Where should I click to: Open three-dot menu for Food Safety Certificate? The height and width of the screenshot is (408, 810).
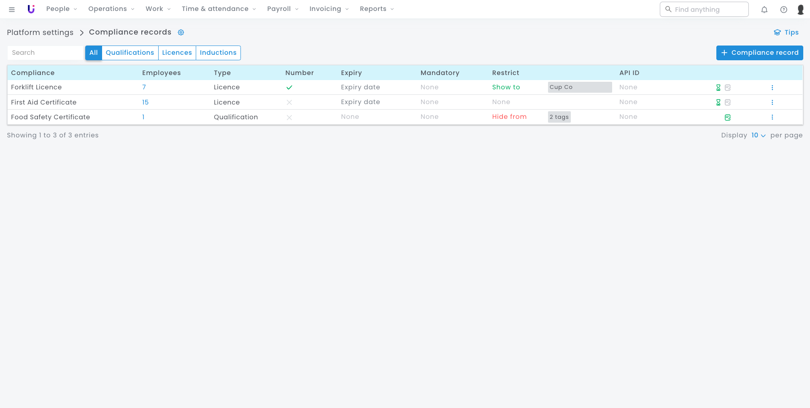[x=772, y=117]
